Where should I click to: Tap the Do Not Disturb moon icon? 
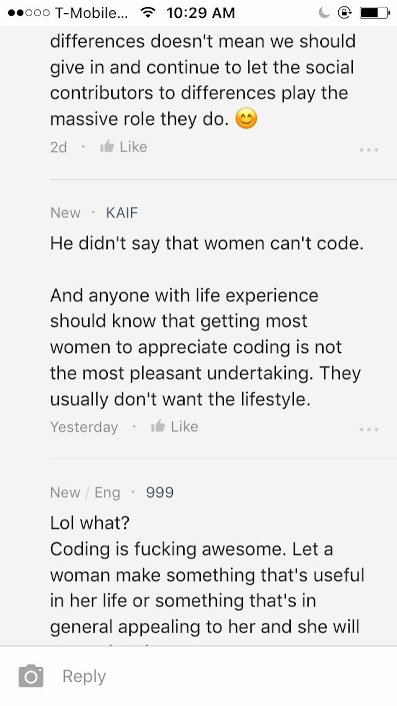click(324, 12)
